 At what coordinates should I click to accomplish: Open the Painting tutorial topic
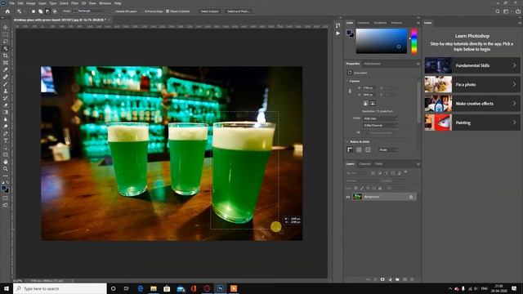(472, 122)
